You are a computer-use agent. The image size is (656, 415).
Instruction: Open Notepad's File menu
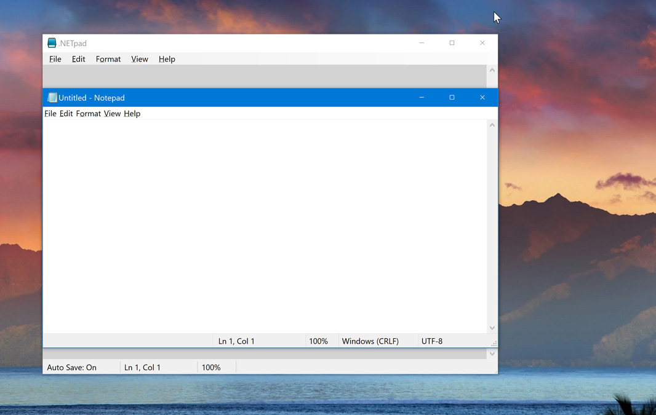(x=50, y=114)
